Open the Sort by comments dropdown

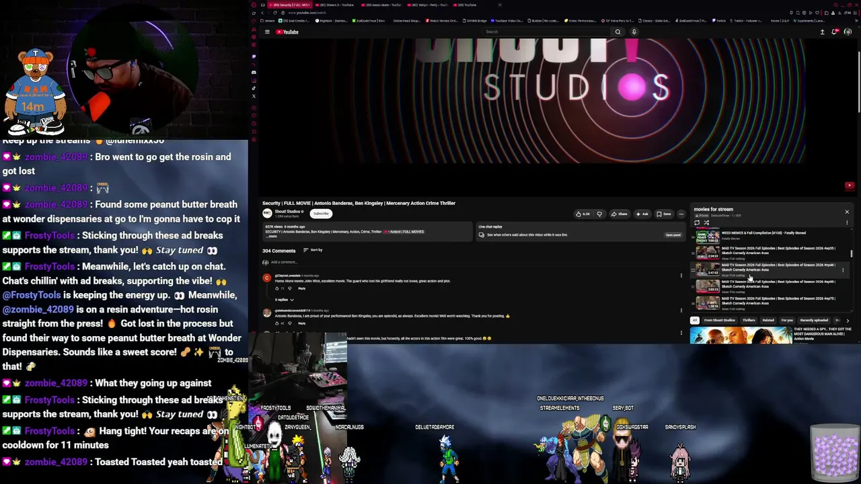click(313, 250)
